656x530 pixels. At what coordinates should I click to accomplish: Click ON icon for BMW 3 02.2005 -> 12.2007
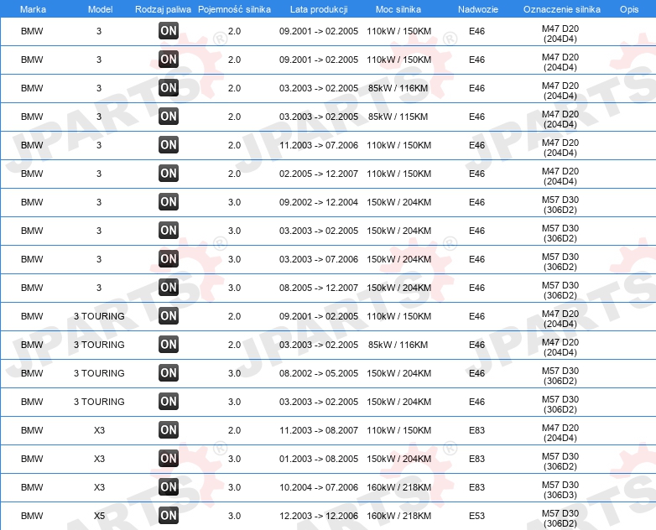[169, 174]
